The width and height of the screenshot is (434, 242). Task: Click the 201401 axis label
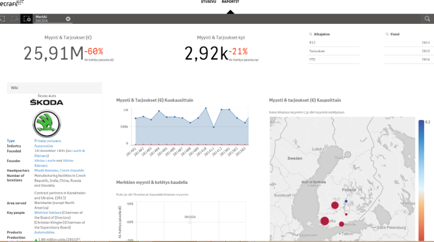[131, 152]
